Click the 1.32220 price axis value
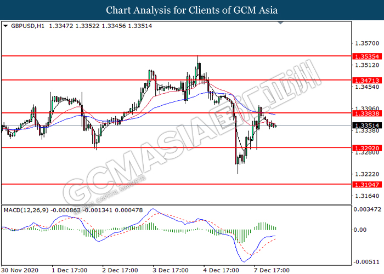 coord(367,174)
